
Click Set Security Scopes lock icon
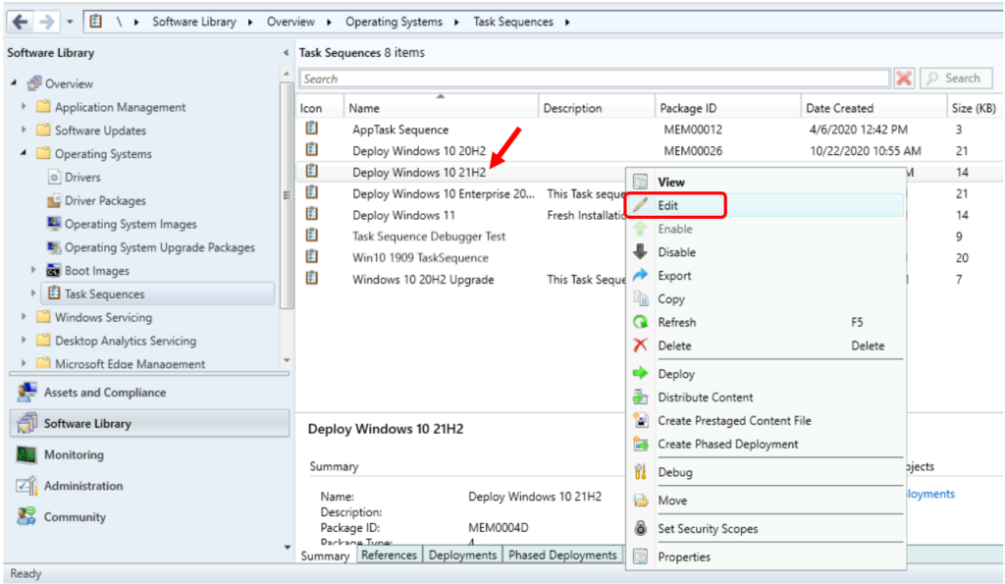tap(640, 528)
